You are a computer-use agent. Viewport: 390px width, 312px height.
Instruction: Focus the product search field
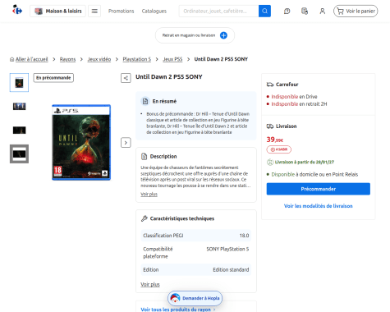(218, 11)
